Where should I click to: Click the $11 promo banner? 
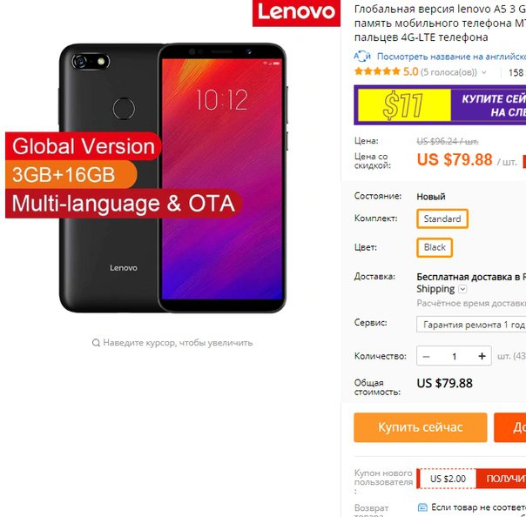pyautogui.click(x=440, y=105)
